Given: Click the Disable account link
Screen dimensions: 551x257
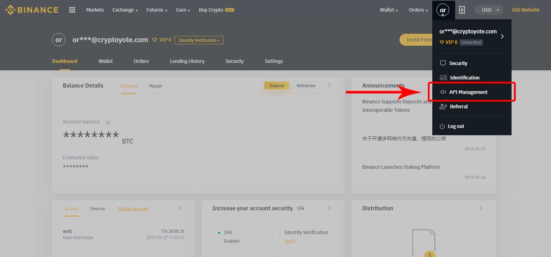Looking at the screenshot, I should click(x=133, y=209).
